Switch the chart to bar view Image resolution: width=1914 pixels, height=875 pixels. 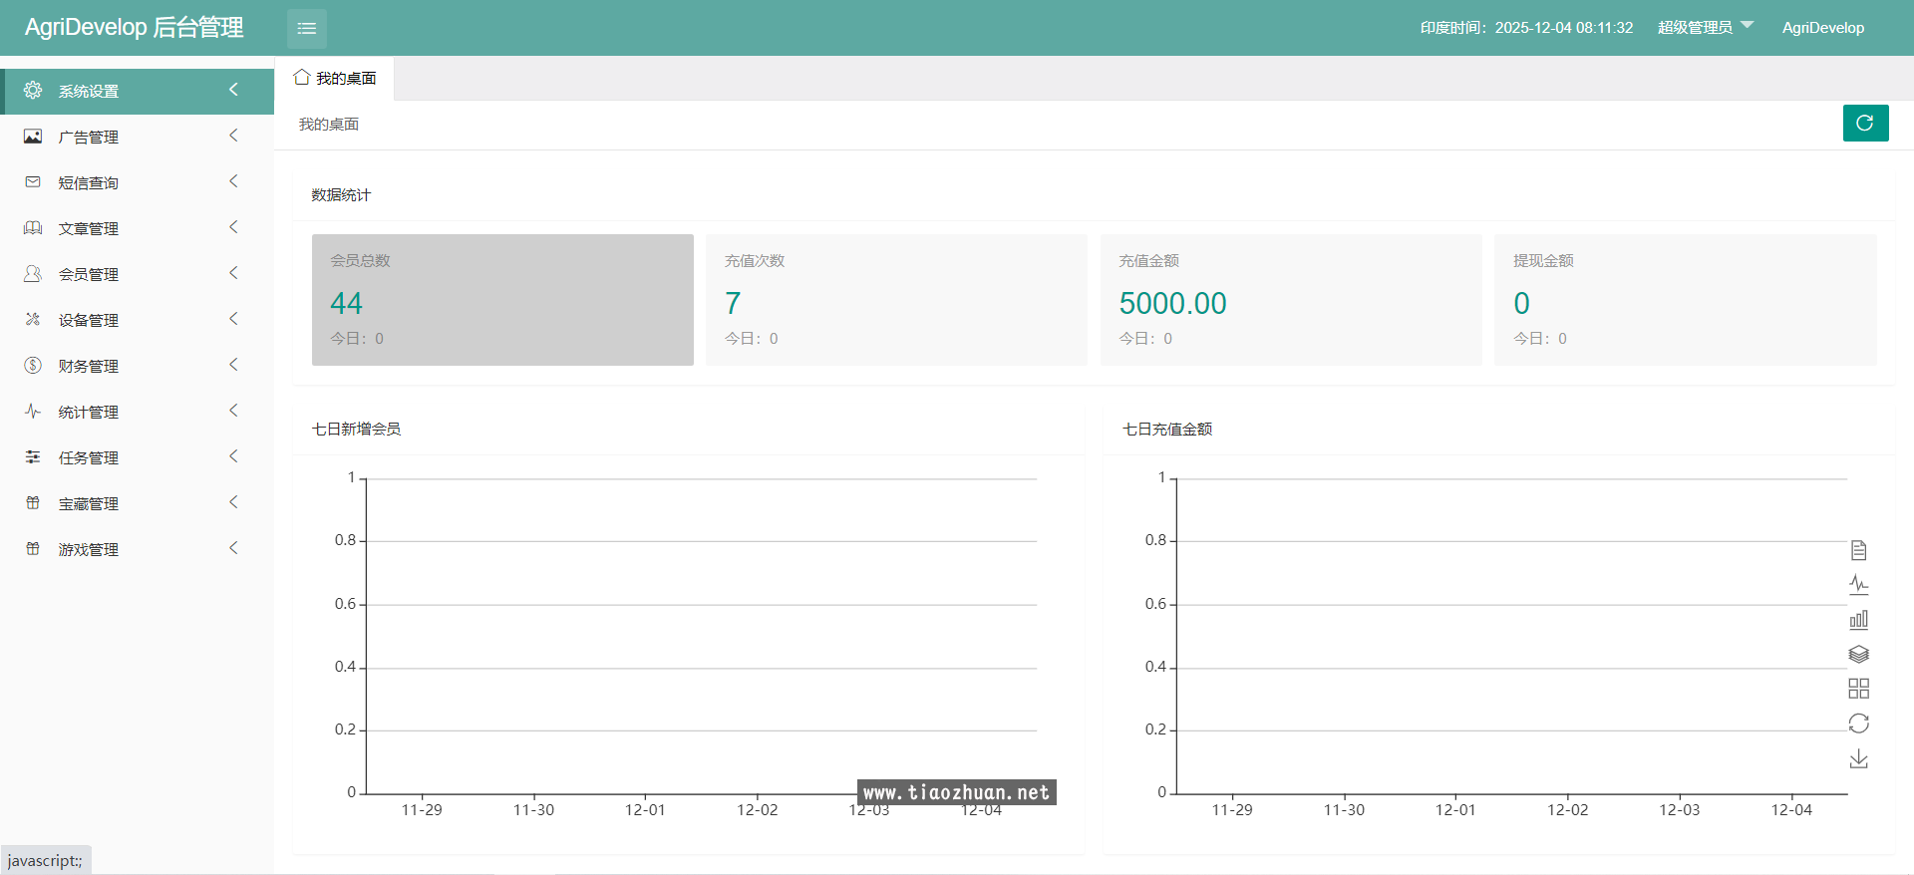coord(1858,620)
